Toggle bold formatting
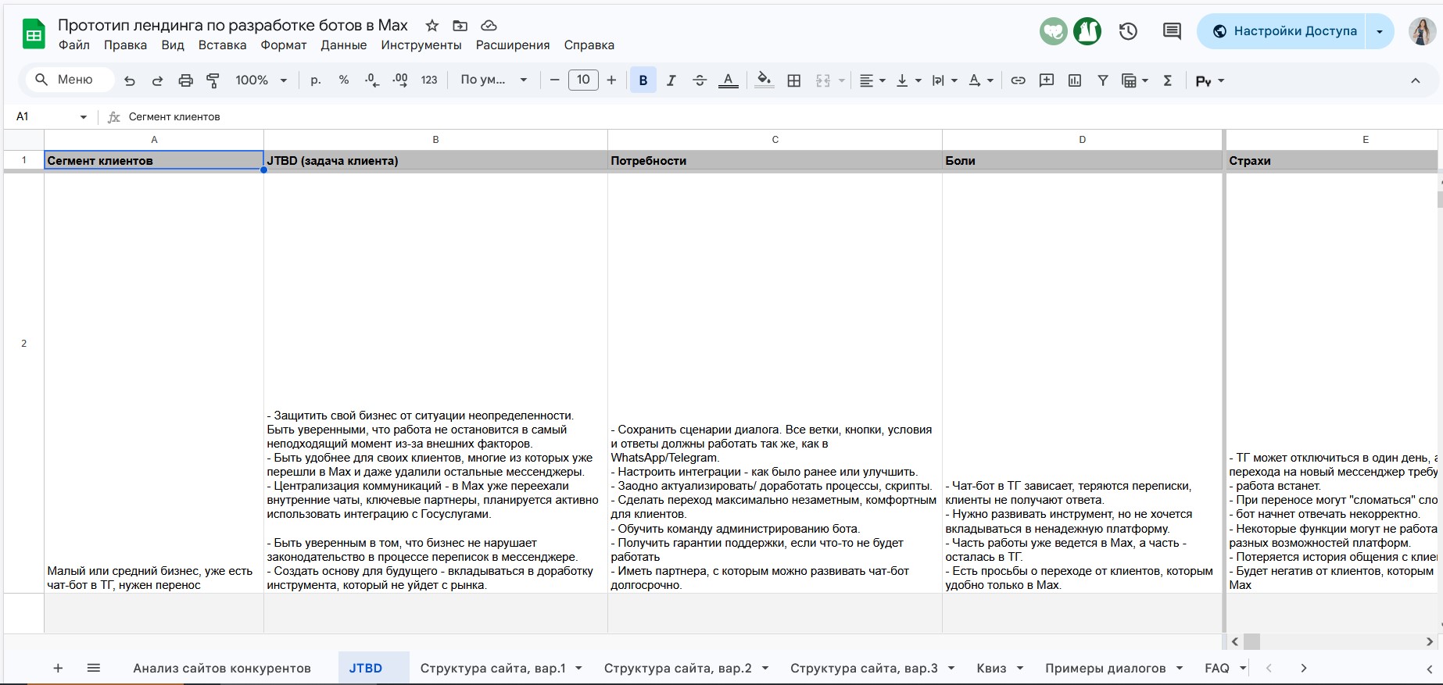The width and height of the screenshot is (1443, 685). [643, 80]
